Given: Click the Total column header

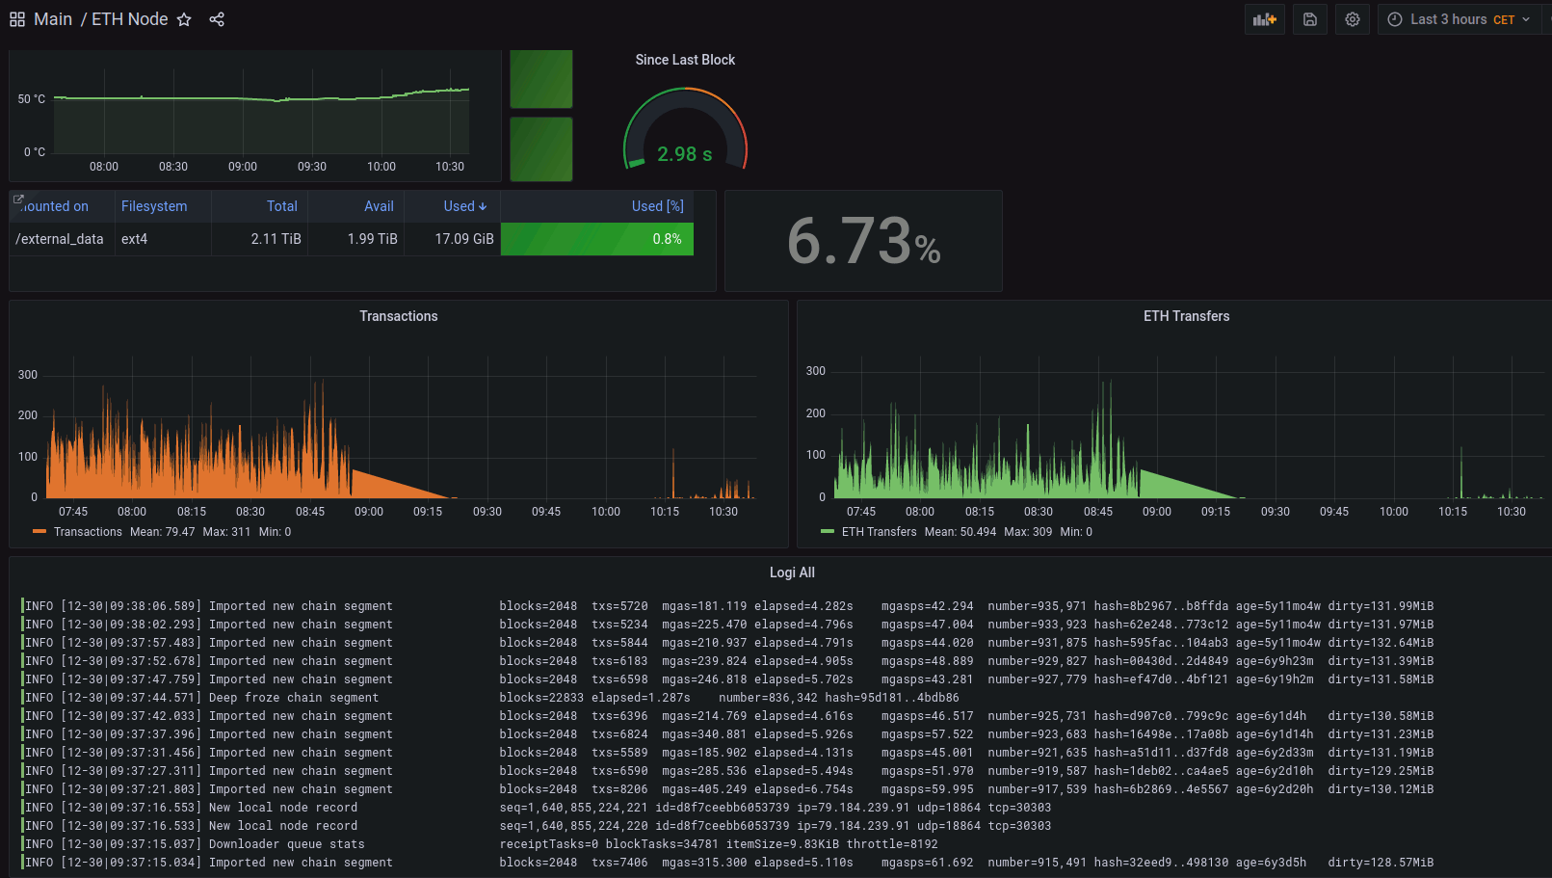Looking at the screenshot, I should pos(281,205).
